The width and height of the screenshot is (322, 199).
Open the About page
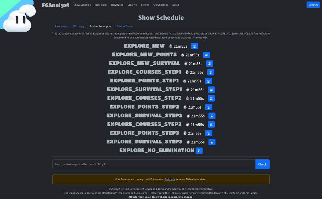175,5
